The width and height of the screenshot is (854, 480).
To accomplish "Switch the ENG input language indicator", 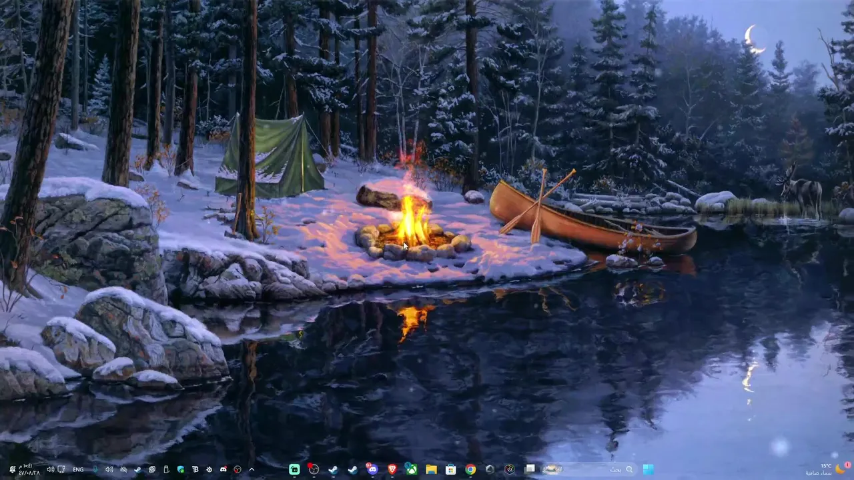I will (78, 469).
